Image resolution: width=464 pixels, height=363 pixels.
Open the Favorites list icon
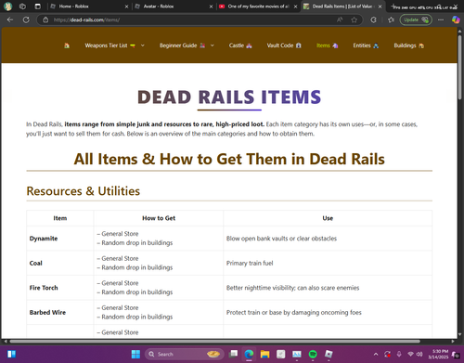[391, 19]
